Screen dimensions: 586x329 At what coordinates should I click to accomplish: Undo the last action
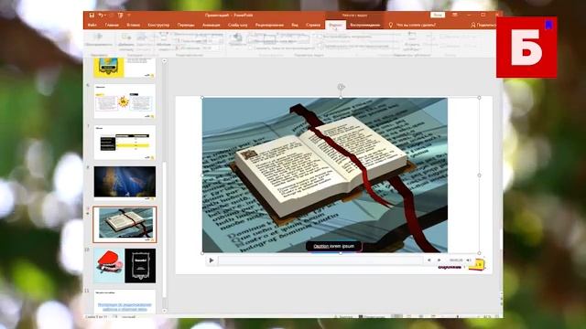[101, 16]
